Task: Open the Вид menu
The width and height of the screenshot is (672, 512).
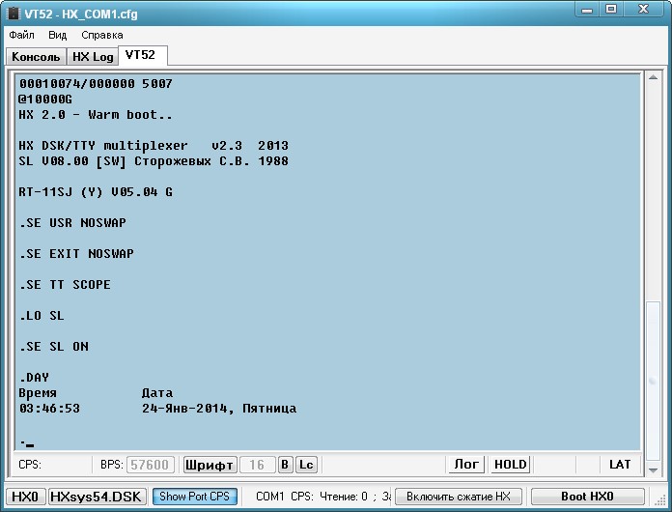Action: coord(58,35)
